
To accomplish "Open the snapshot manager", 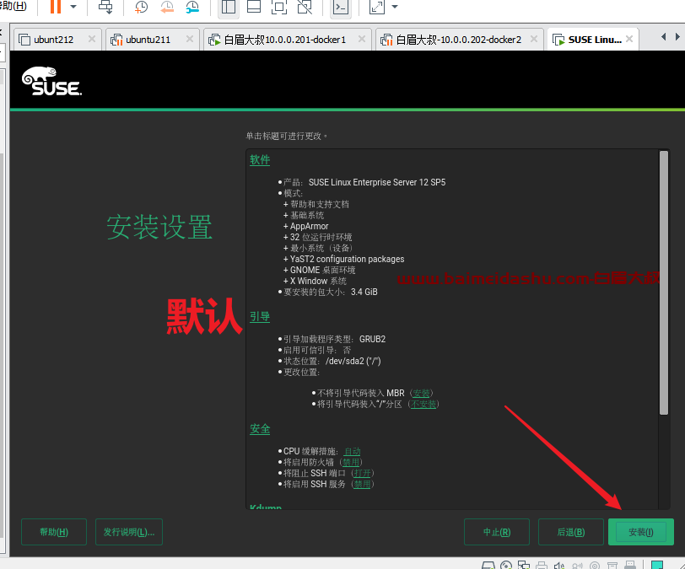I will point(192,7).
